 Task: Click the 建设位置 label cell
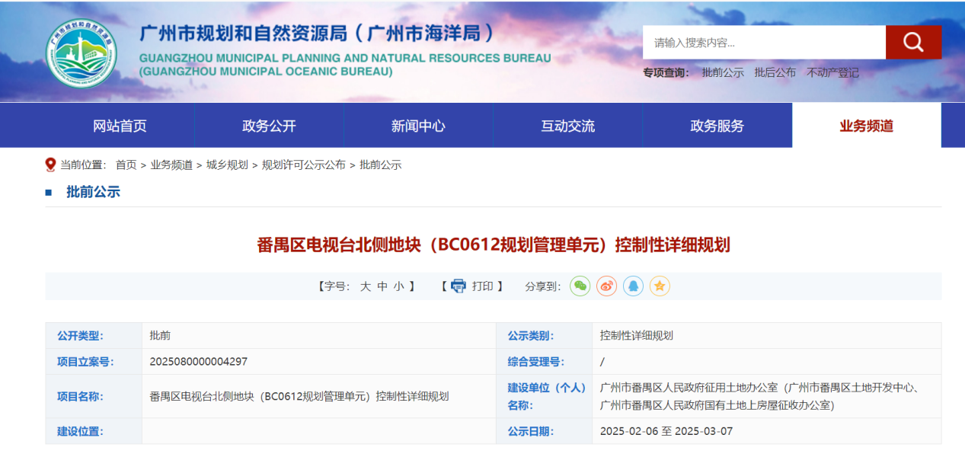94,431
